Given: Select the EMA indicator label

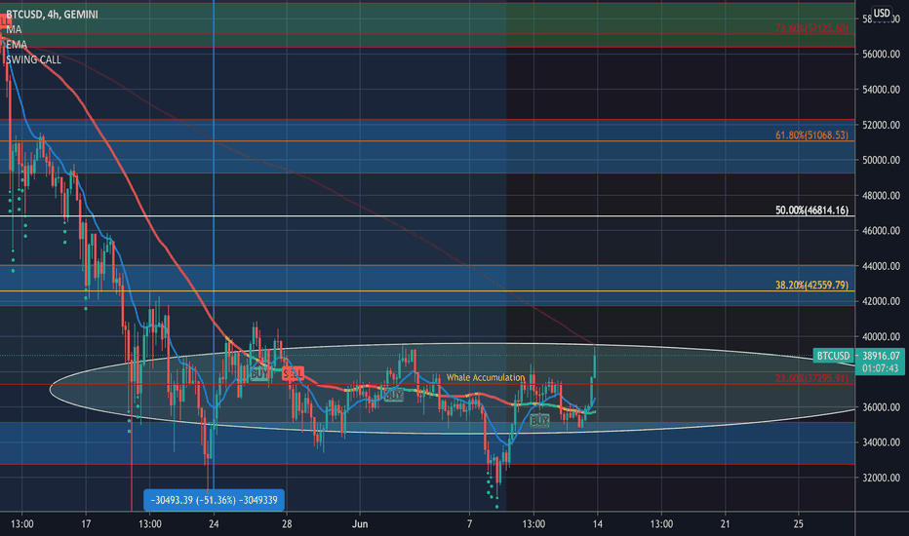Looking at the screenshot, I should pos(17,44).
